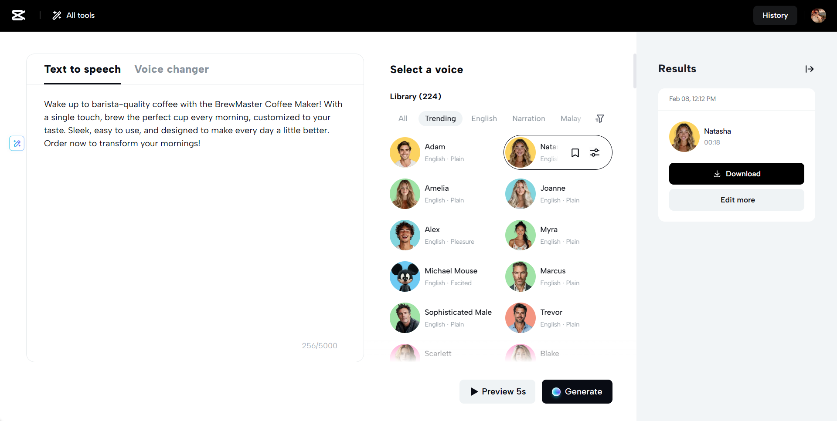Click the Edit more button

coord(736,200)
